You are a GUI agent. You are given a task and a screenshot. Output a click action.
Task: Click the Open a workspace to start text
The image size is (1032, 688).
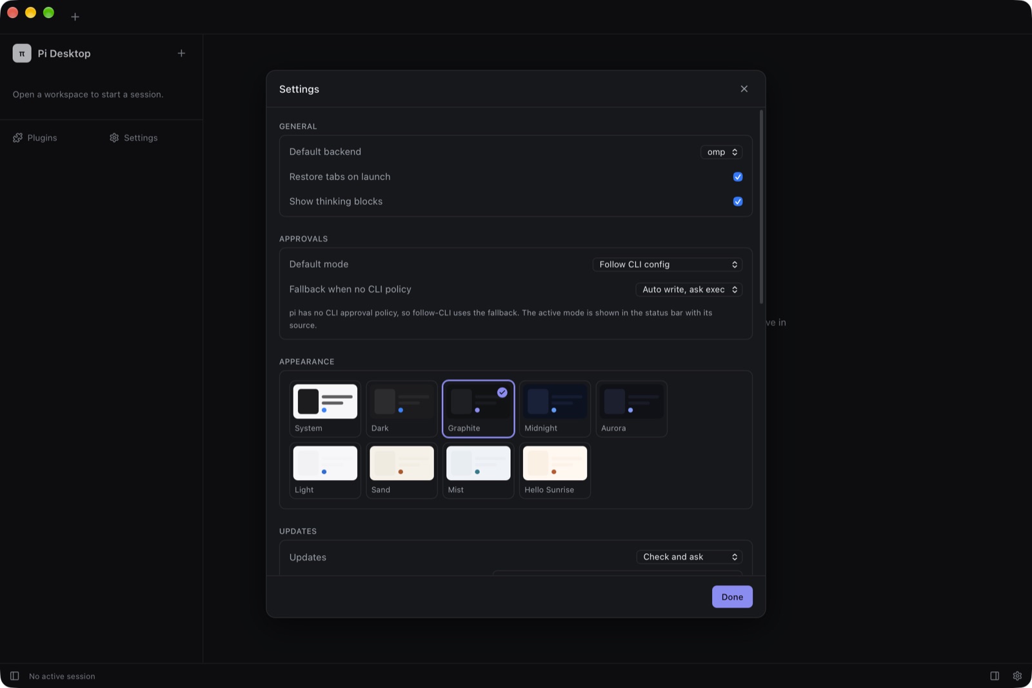click(88, 94)
